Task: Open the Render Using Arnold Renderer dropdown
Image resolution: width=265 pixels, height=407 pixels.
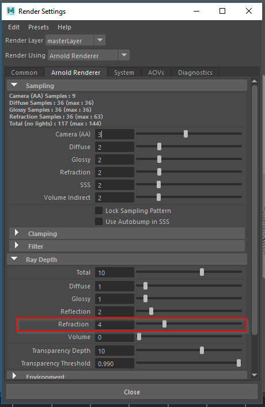Action: [x=89, y=55]
